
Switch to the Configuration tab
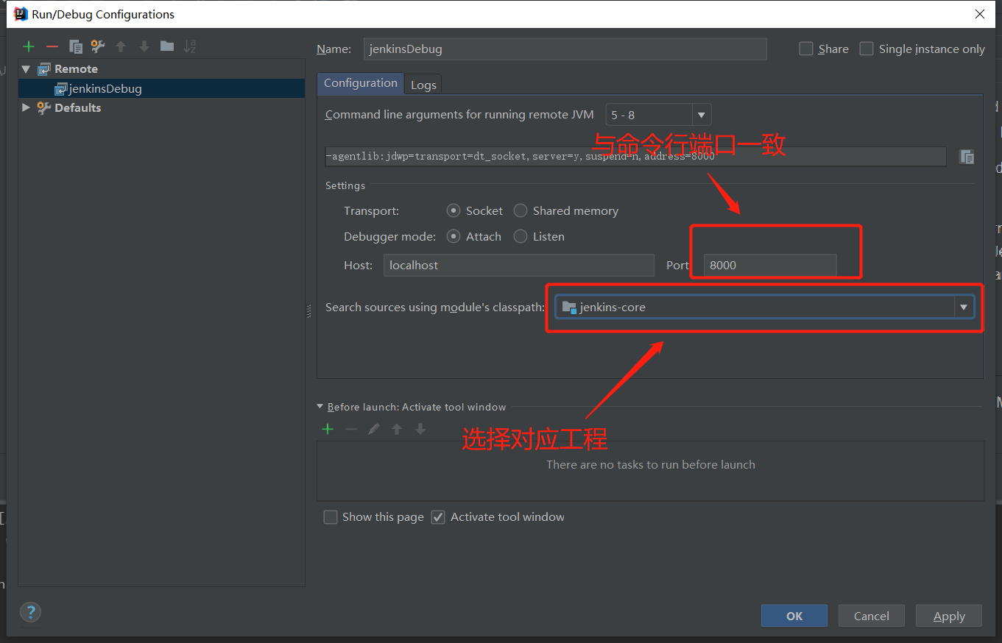[x=361, y=83]
